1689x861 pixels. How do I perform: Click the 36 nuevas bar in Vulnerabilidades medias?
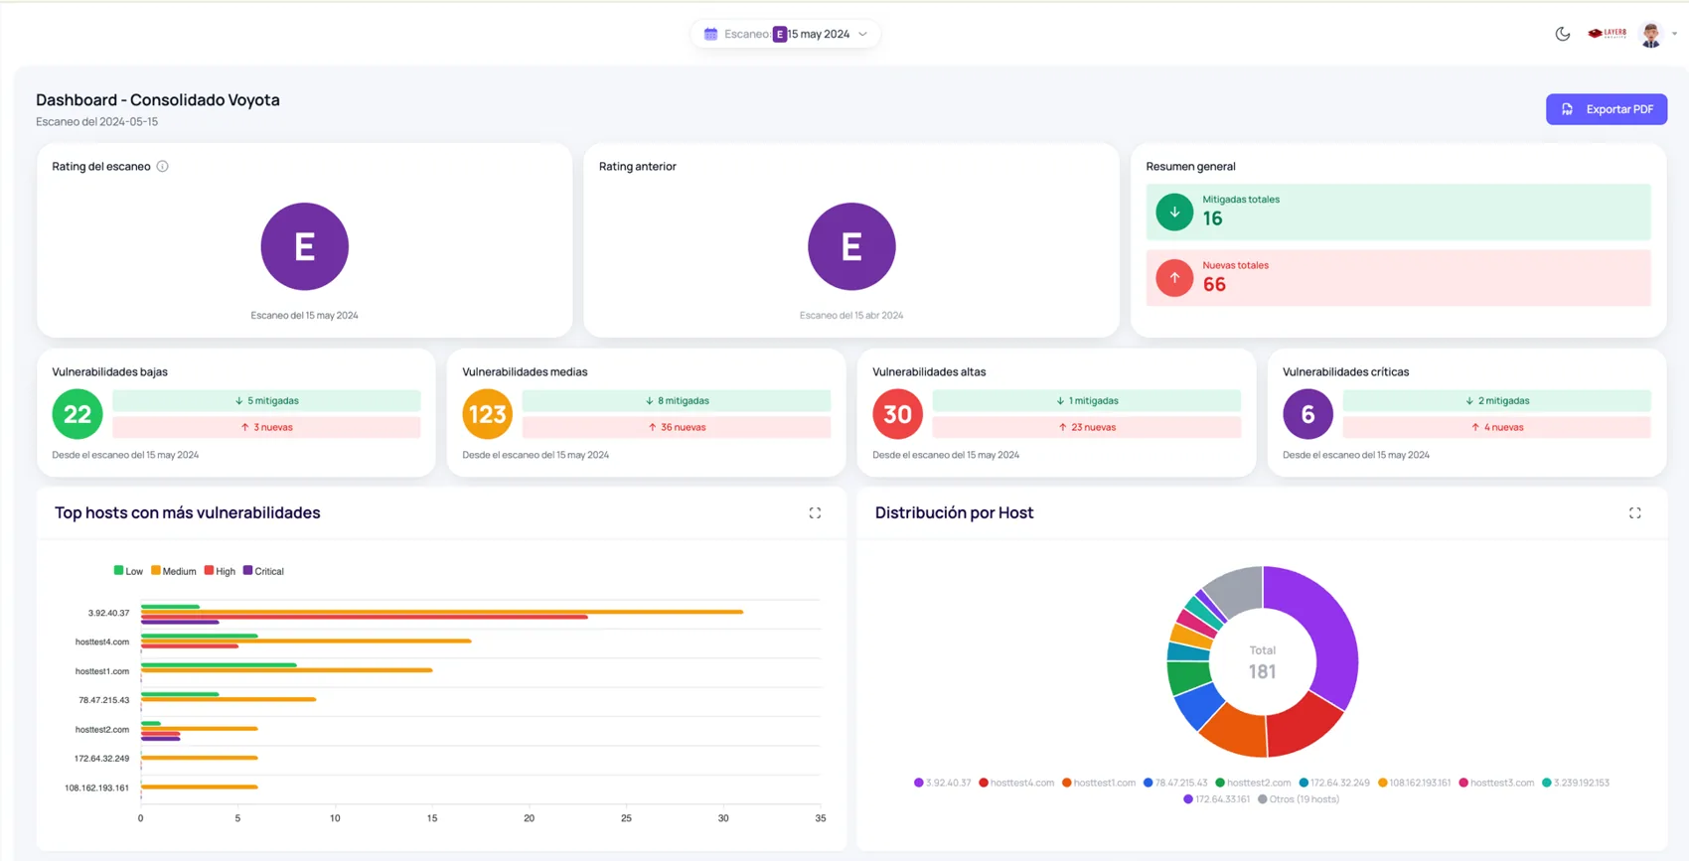click(x=677, y=427)
